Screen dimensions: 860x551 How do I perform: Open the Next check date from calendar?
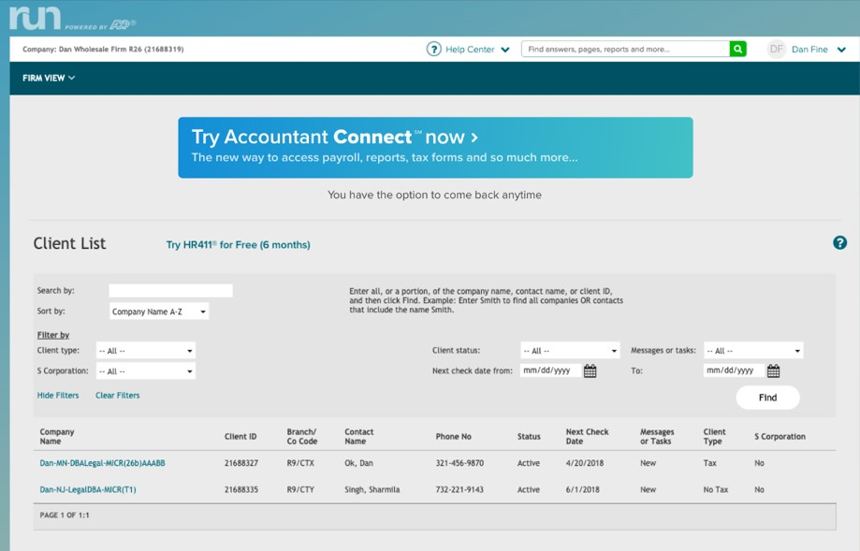tap(590, 371)
